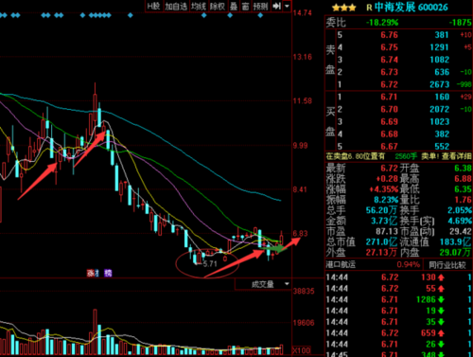473x357 pixels.
Task: Expand the 成交量 indicator dropdown
Action: [287, 284]
